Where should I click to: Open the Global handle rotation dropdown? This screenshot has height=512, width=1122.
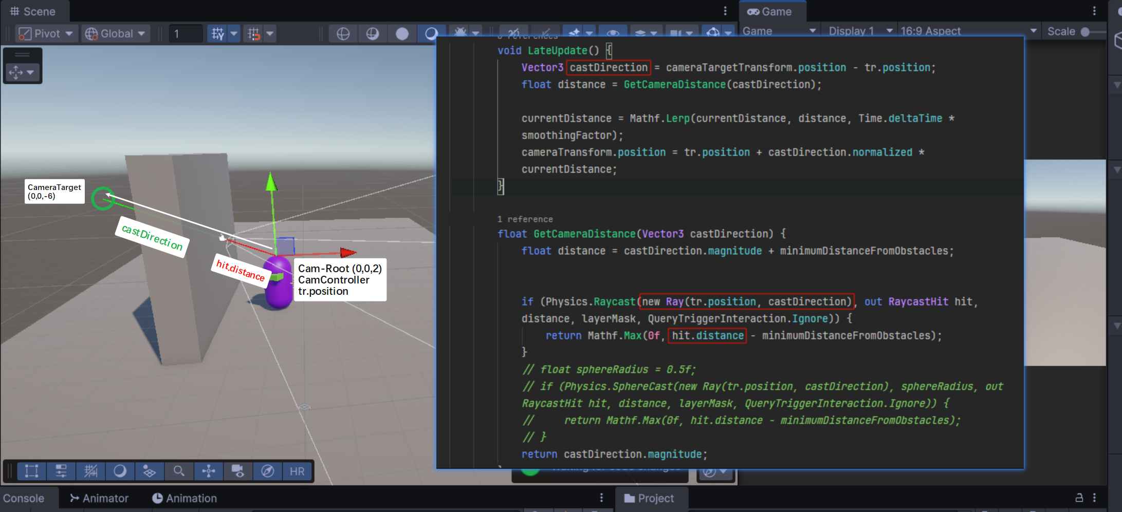click(x=115, y=34)
